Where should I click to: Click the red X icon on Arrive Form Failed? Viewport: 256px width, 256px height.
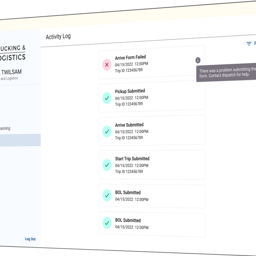(107, 65)
